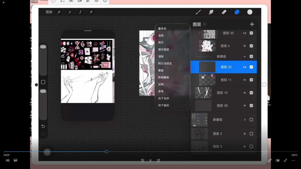Select the Brush tool
This screenshot has height=169, width=301.
tap(198, 12)
